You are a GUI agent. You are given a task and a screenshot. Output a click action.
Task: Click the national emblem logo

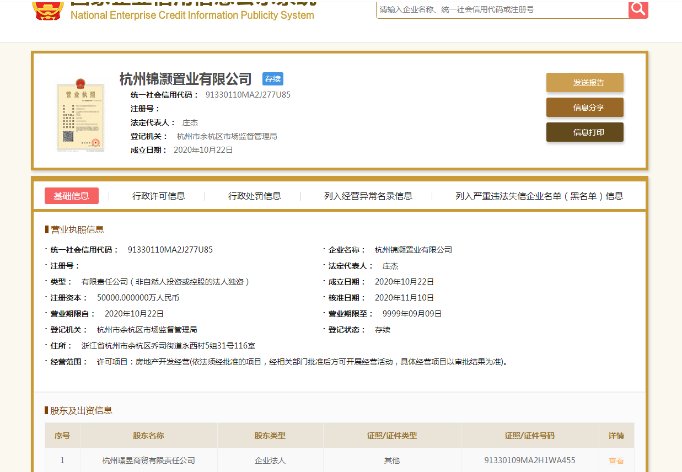49,10
